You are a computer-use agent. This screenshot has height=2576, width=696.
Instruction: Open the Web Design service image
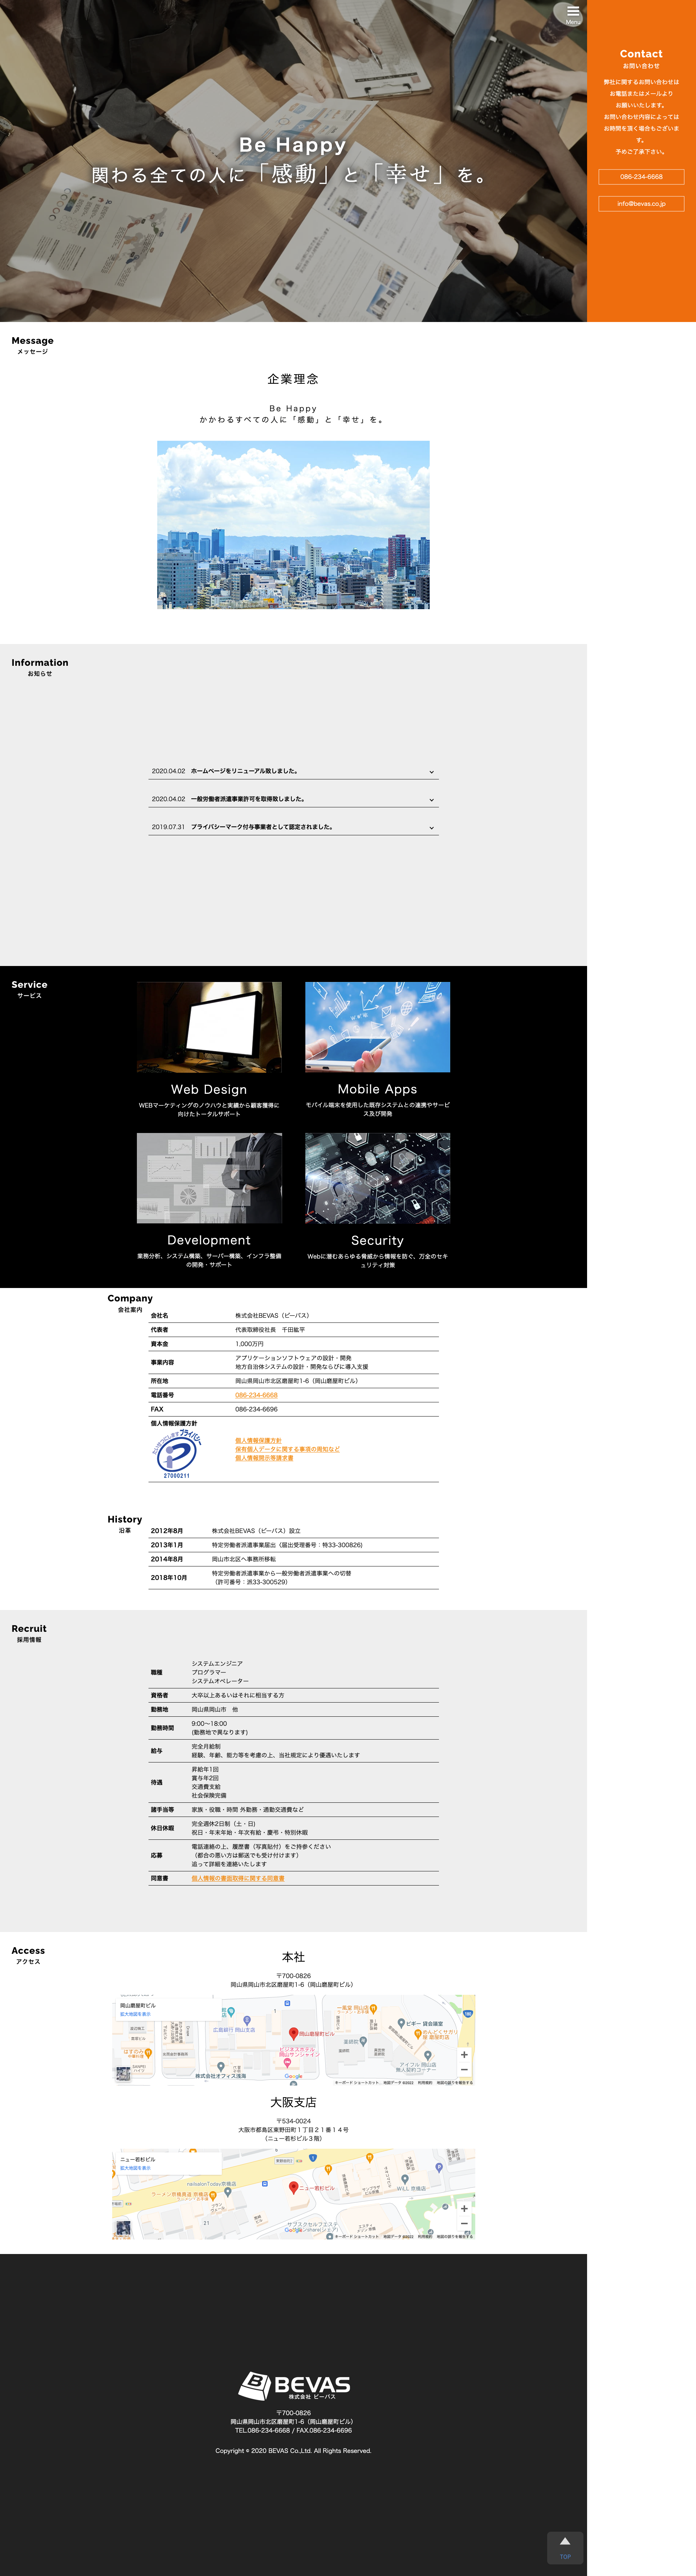209,1027
